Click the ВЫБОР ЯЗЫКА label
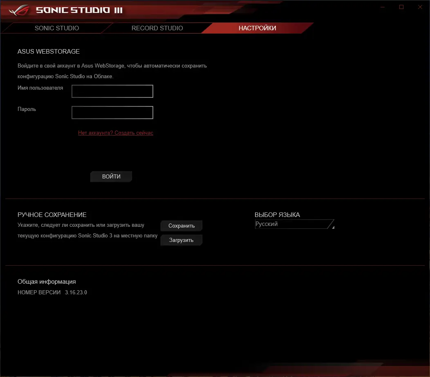This screenshot has height=377, width=430. (277, 215)
